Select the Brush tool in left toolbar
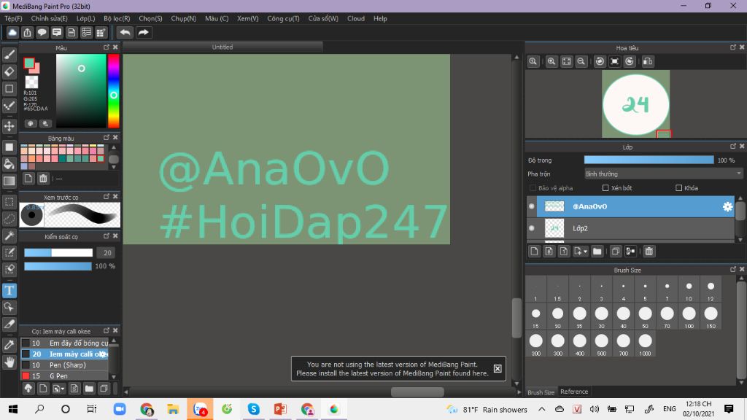 click(9, 55)
